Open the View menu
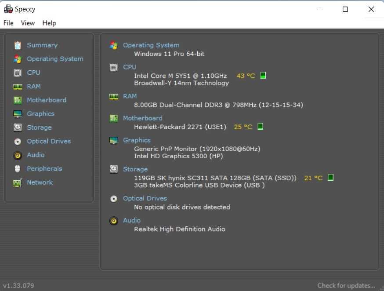Viewport: 384px width, 291px height. point(28,23)
